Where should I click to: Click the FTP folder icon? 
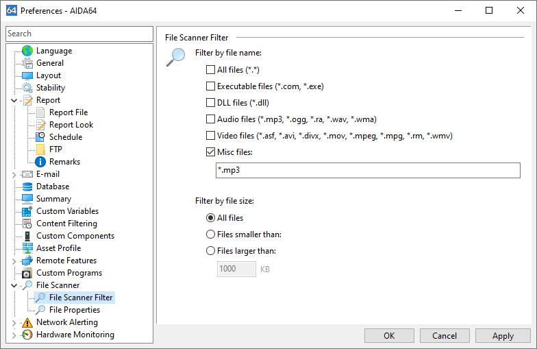pos(40,149)
